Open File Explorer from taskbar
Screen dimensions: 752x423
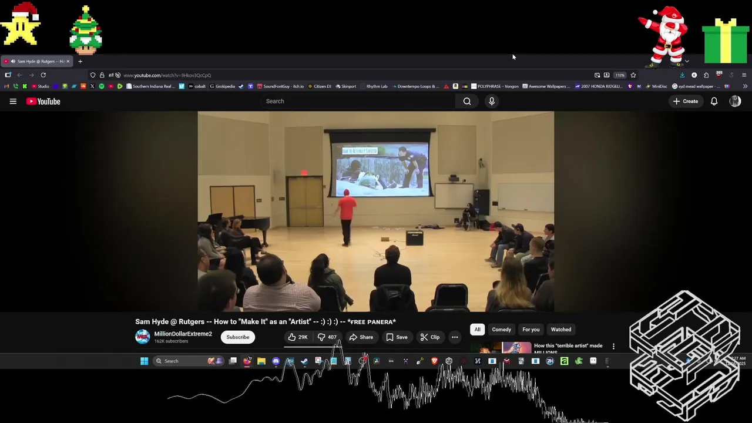(x=261, y=361)
